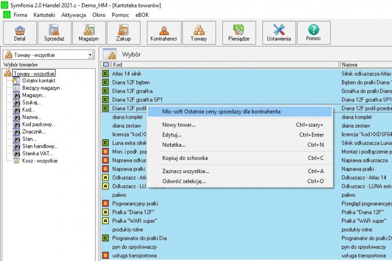Viewport: 392px width, 261px height.
Task: Select Naprawa odkurzacza name cell
Action: [365, 160]
